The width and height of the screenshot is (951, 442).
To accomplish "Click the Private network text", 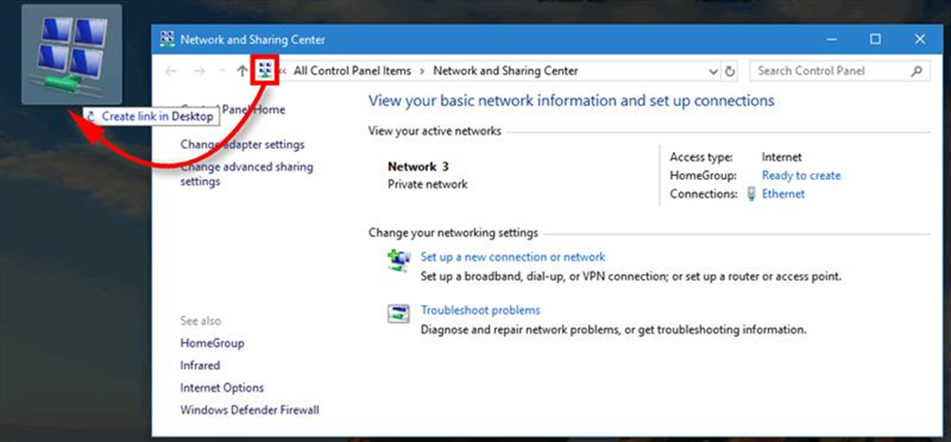I will (x=427, y=185).
